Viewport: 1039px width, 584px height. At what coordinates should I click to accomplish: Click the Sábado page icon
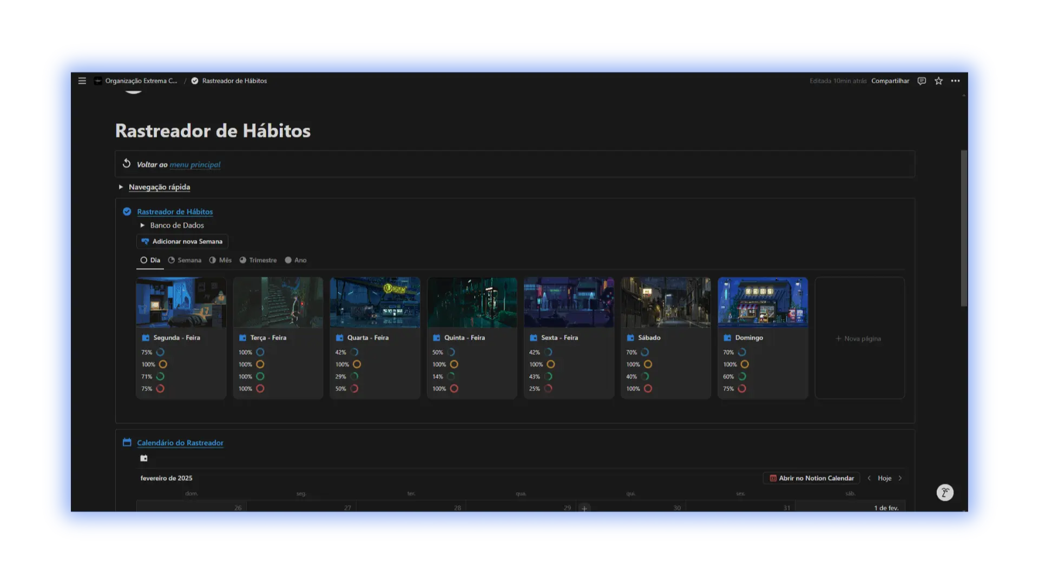pyautogui.click(x=630, y=337)
